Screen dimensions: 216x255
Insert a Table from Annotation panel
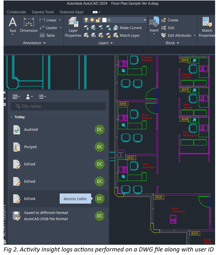47,35
